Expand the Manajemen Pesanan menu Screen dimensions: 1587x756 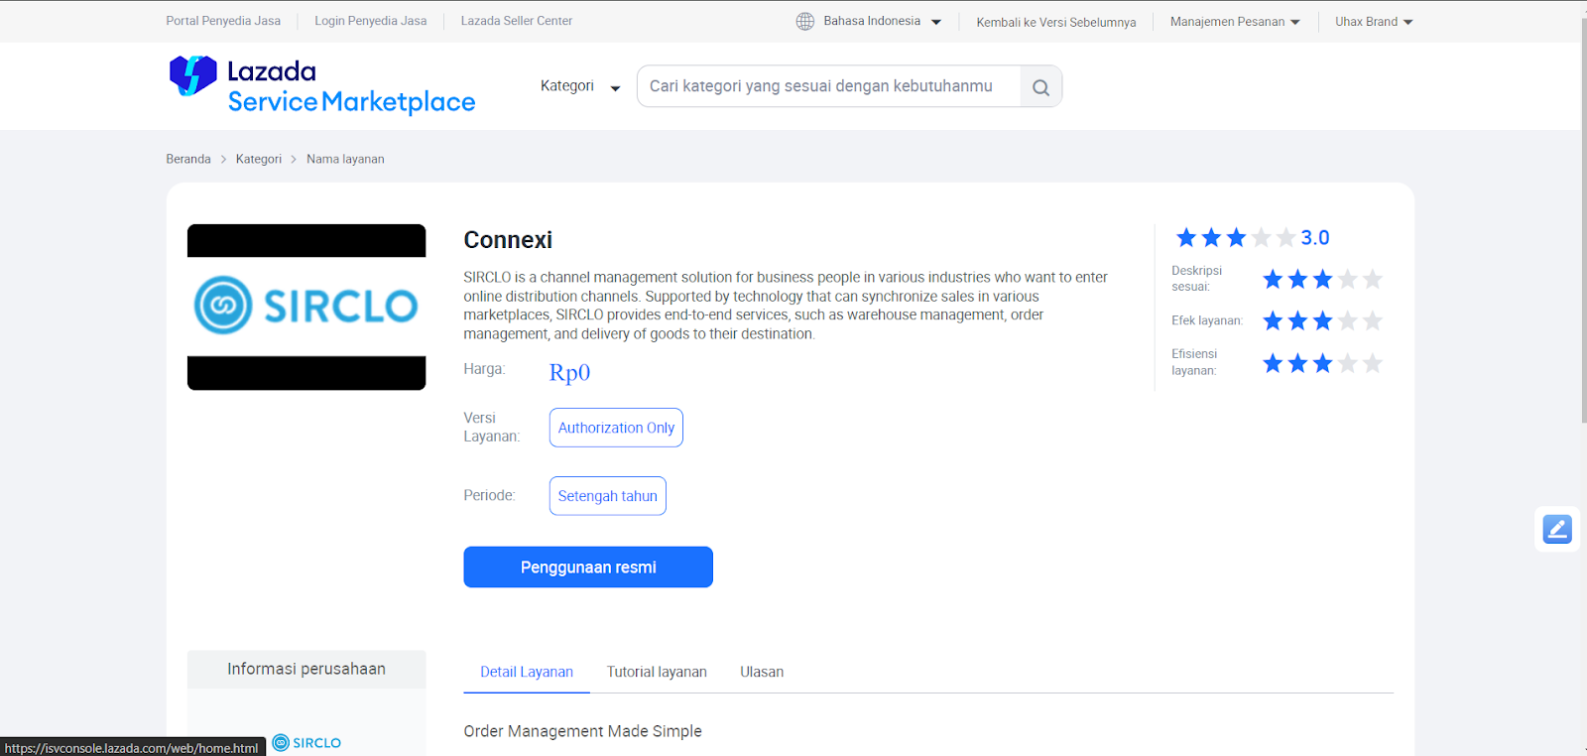click(x=1235, y=22)
